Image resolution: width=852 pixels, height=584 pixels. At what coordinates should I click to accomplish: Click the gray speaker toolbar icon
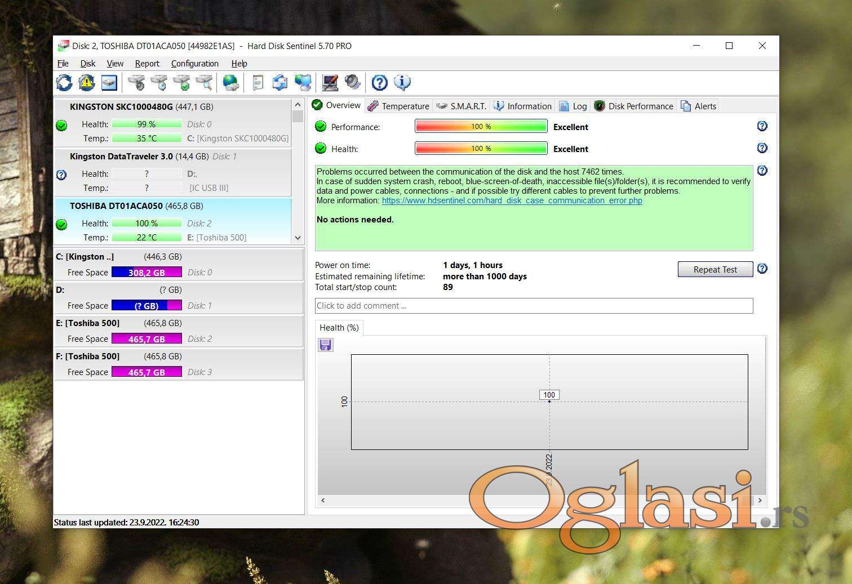(x=353, y=83)
